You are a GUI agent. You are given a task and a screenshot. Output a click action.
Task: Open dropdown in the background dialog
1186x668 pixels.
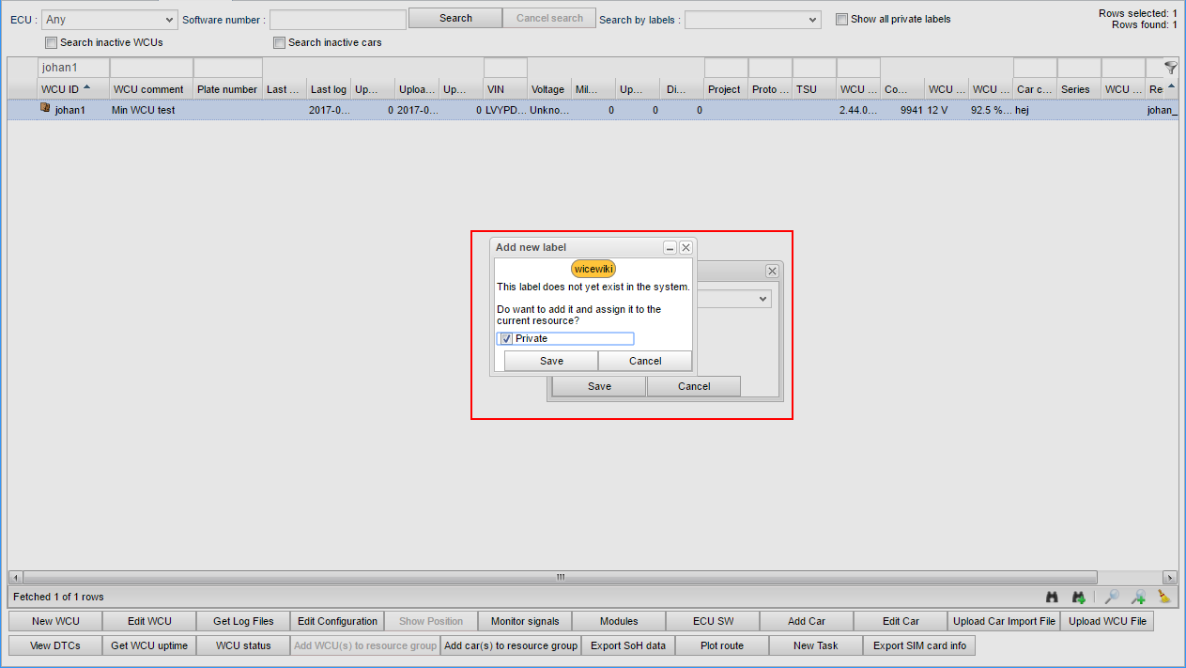point(762,299)
